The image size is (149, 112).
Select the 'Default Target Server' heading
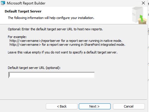tap(23, 11)
